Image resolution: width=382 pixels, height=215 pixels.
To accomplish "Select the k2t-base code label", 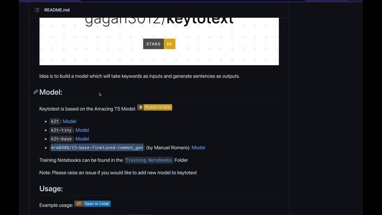I will point(61,139).
